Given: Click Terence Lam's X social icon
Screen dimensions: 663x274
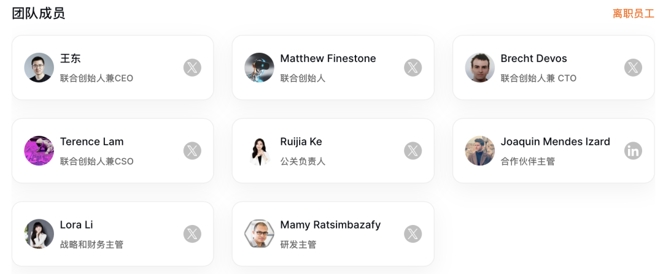Looking at the screenshot, I should coord(192,151).
